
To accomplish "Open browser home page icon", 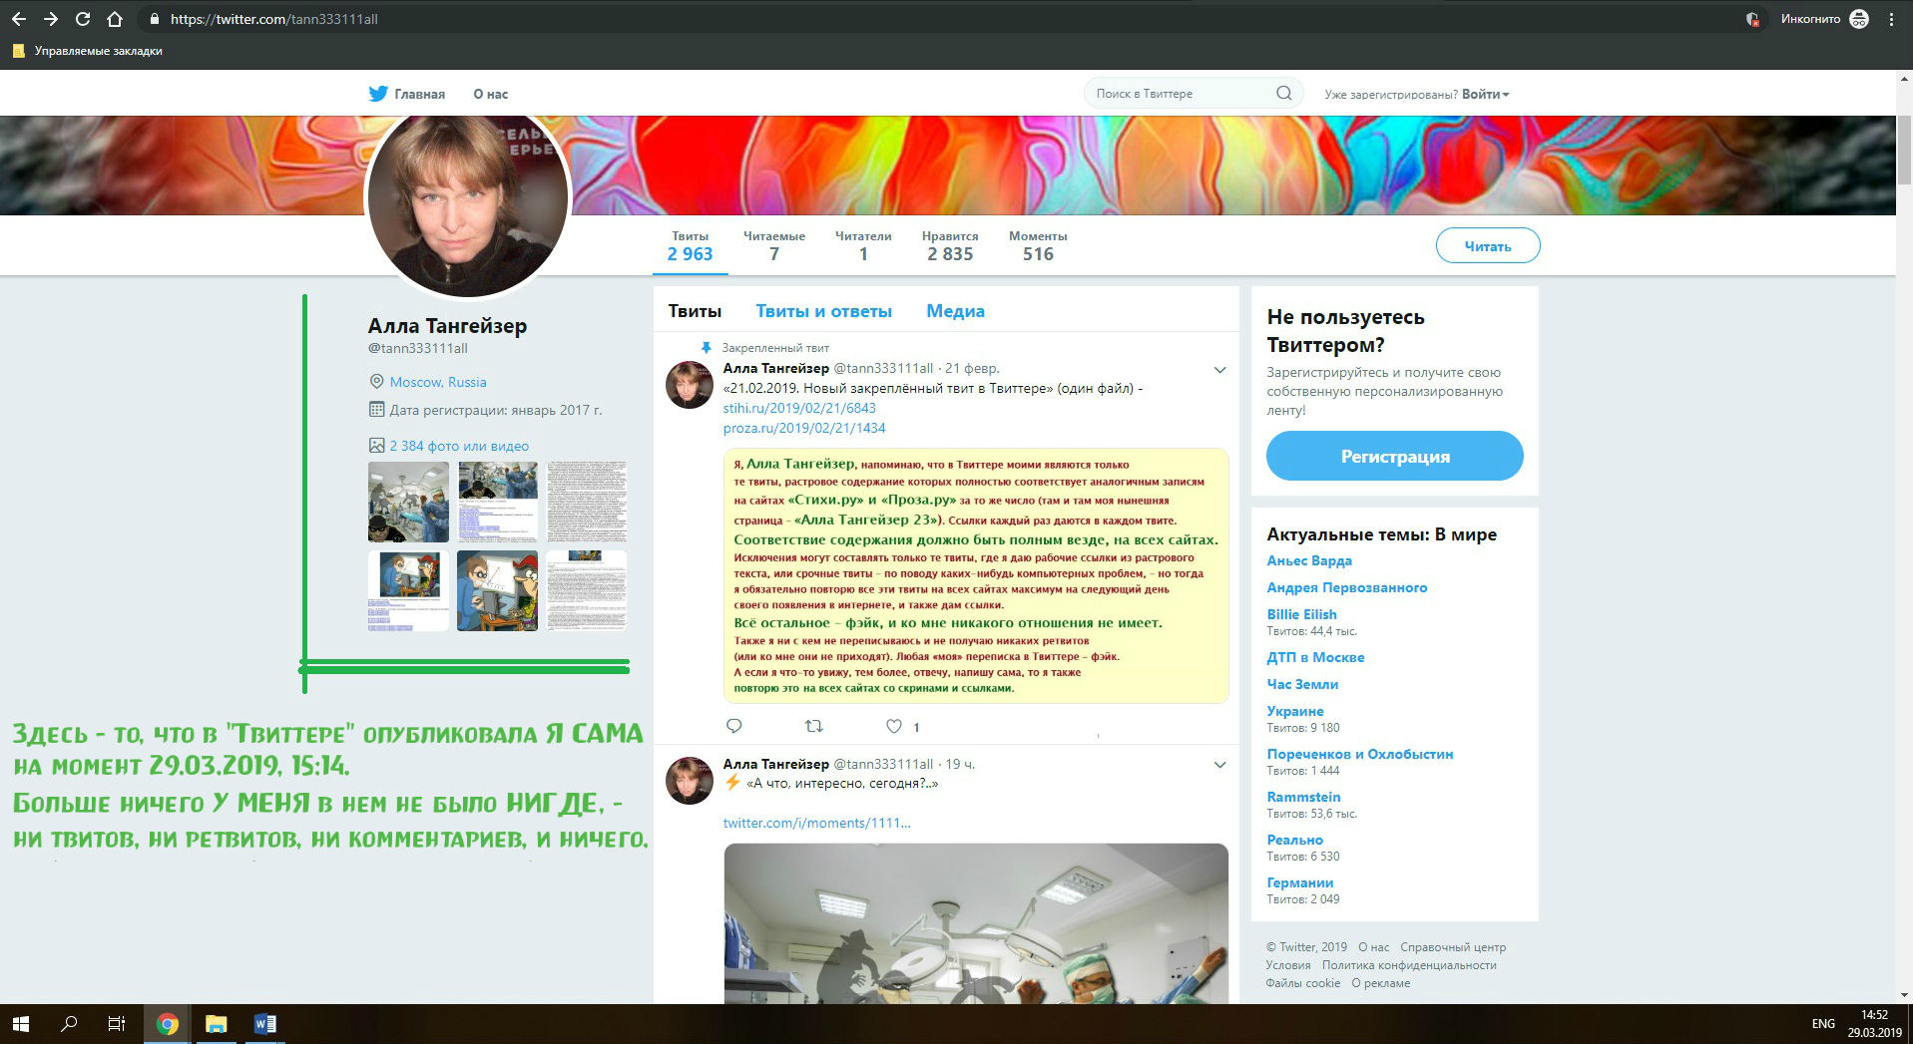I will pyautogui.click(x=115, y=19).
